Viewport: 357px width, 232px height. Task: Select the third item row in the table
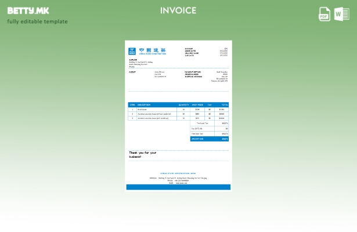click(x=178, y=118)
